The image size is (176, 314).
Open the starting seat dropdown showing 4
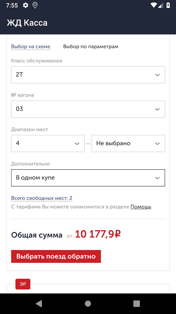(x=48, y=143)
